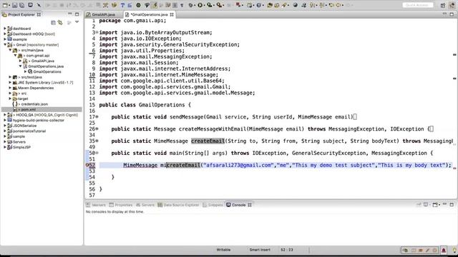Click the MimeMessage text on line 52

click(x=140, y=165)
